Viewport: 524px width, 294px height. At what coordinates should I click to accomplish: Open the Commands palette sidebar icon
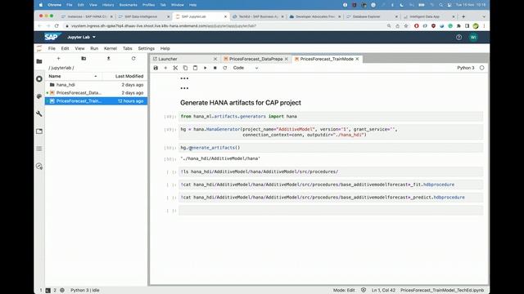pos(39,96)
